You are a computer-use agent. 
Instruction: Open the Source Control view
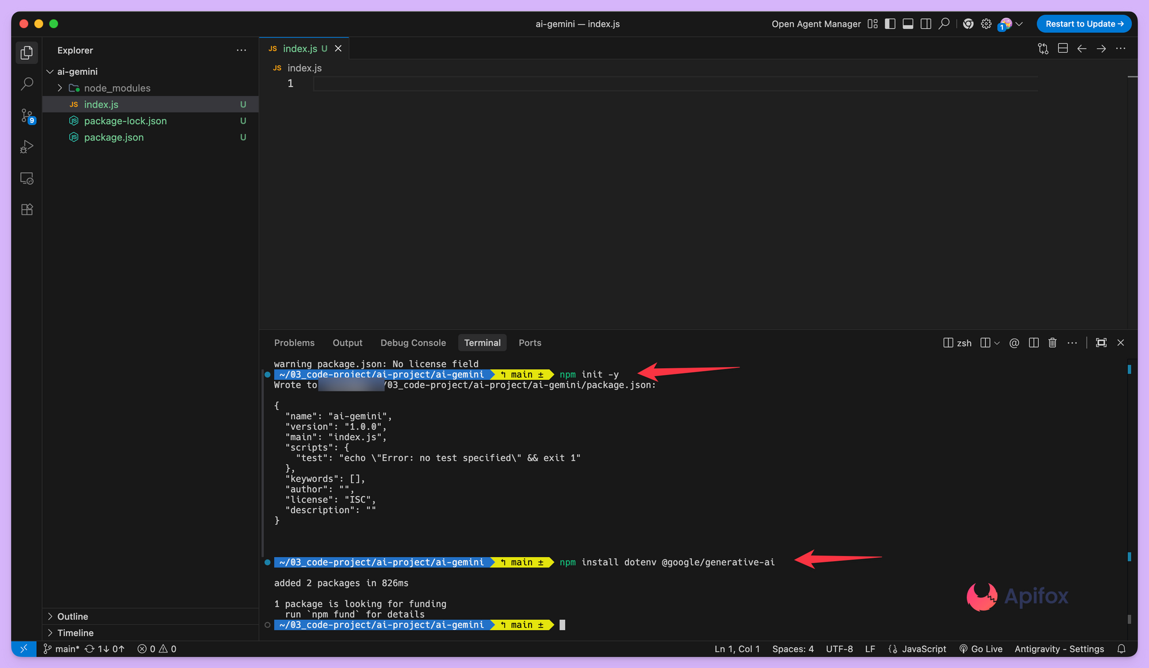point(26,115)
